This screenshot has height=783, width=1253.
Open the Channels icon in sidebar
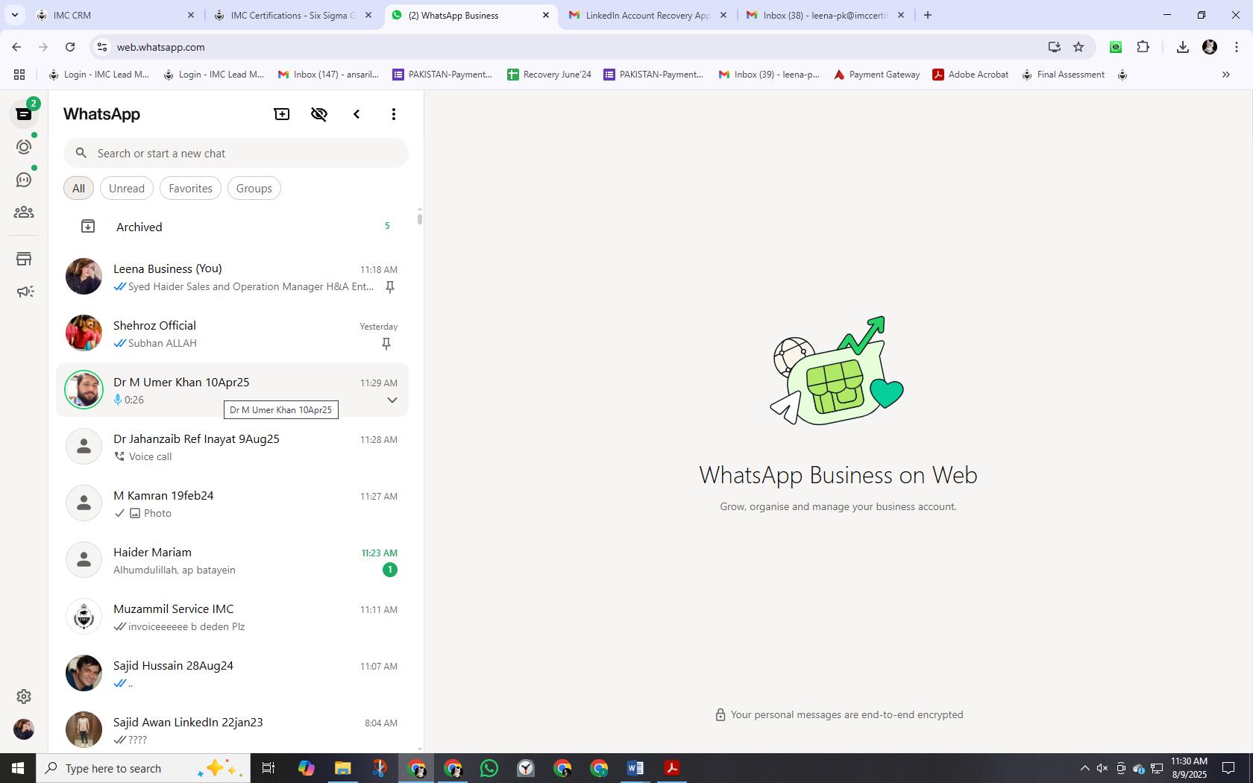24,180
